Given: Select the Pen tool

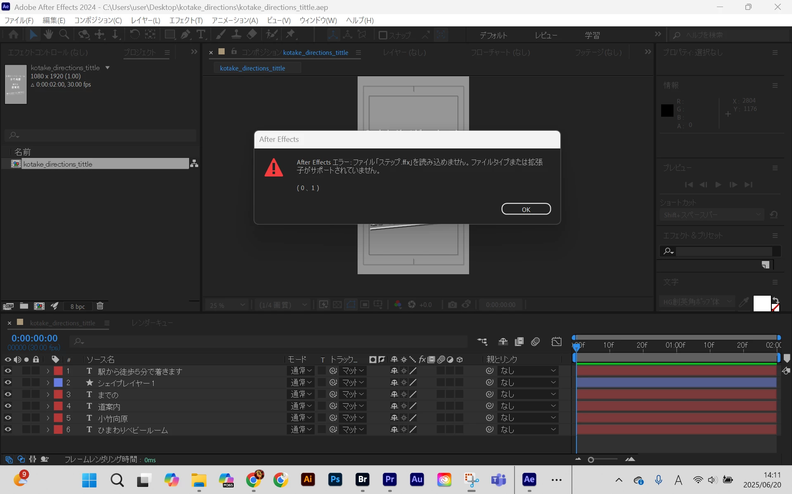Looking at the screenshot, I should (x=185, y=35).
